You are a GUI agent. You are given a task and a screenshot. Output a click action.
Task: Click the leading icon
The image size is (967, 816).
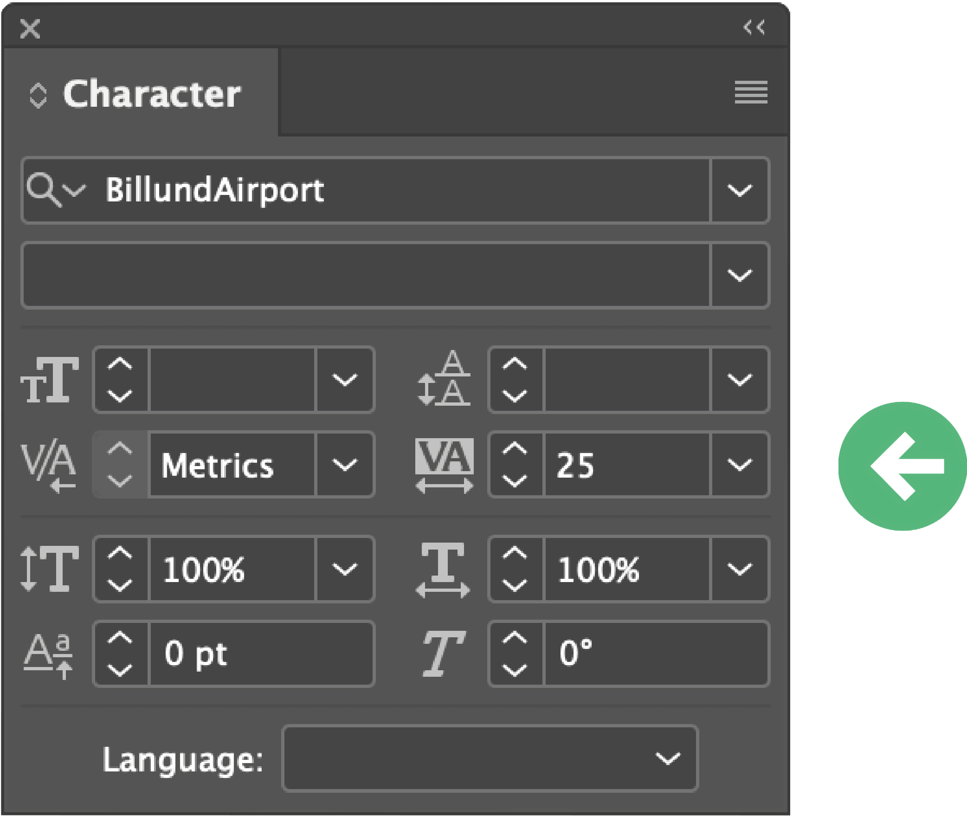coord(444,378)
